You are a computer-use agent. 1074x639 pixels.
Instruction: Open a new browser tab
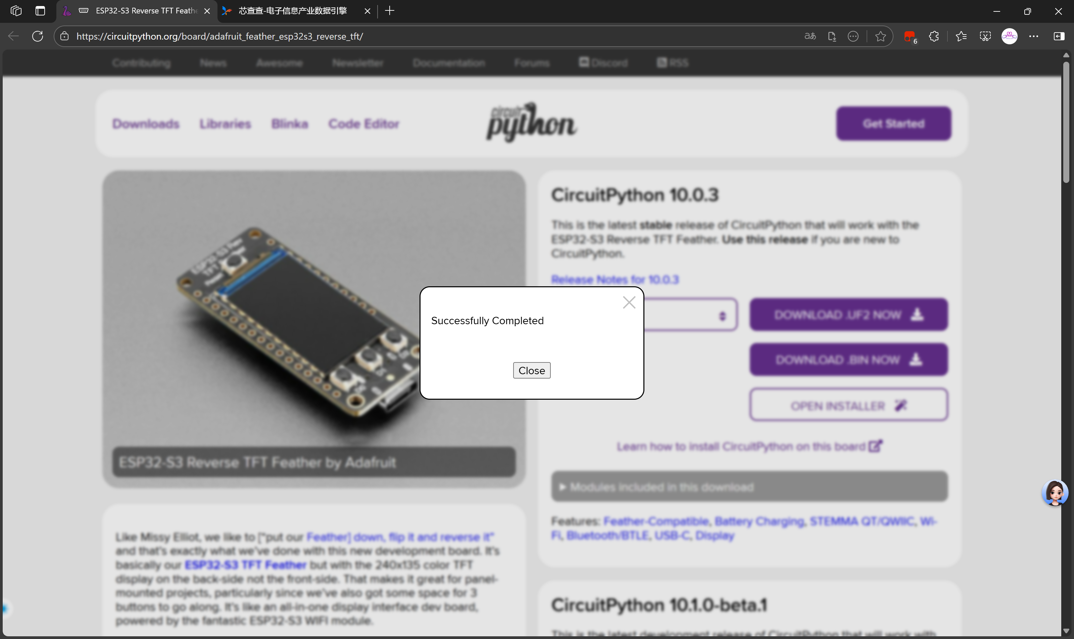pos(389,11)
